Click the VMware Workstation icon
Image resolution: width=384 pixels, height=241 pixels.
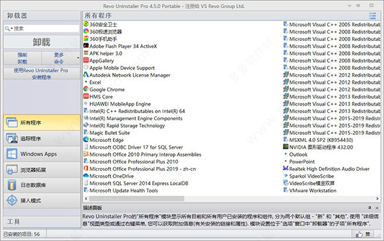tap(285, 190)
